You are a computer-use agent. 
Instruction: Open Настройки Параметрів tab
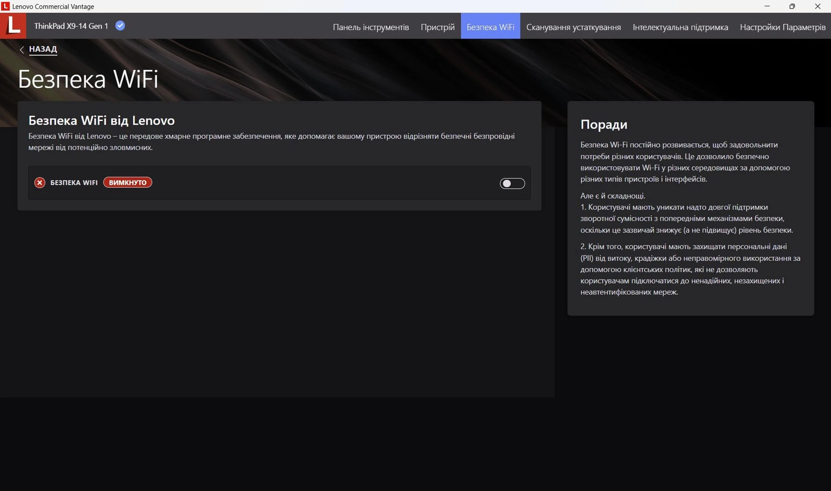point(783,27)
